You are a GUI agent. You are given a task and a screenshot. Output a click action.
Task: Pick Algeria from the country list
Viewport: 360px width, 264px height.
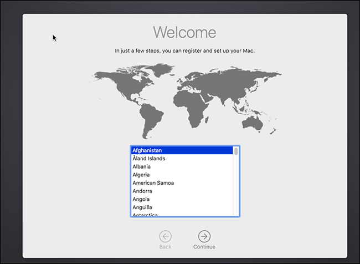[x=182, y=175]
